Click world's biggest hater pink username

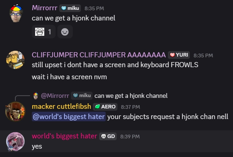tap(64, 136)
